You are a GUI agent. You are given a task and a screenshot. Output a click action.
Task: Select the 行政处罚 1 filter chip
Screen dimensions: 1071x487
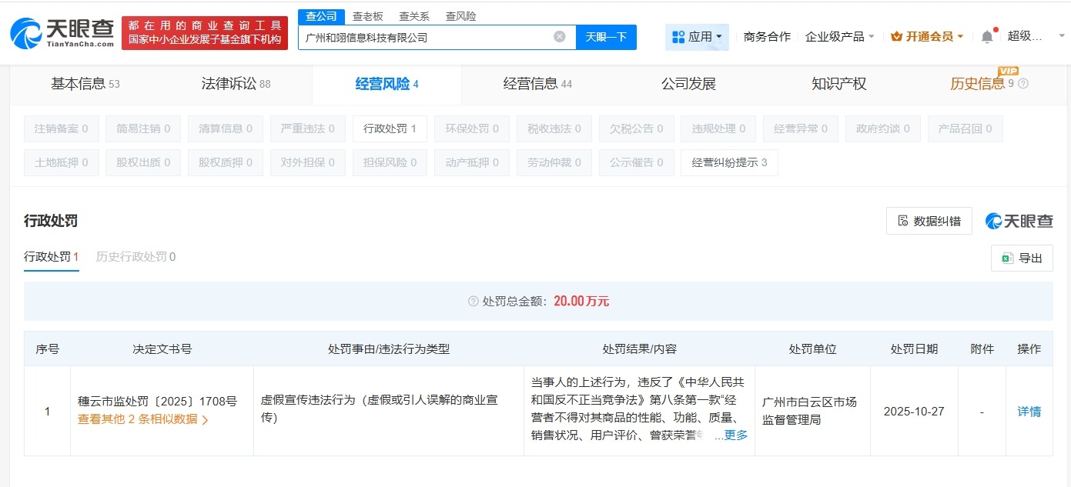point(390,128)
